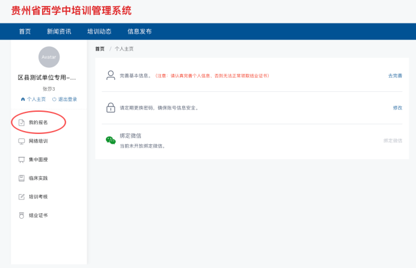416x268 pixels.
Task: View 结业证书 from the sidebar
Action: pos(38,215)
